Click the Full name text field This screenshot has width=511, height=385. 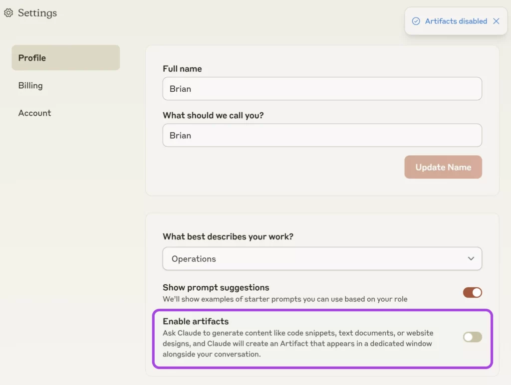click(x=322, y=89)
